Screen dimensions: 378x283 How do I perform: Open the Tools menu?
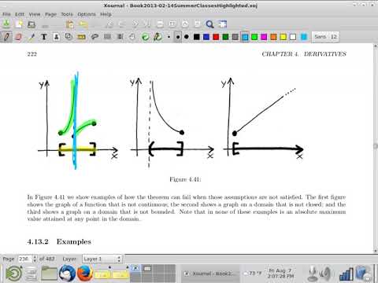tap(67, 14)
